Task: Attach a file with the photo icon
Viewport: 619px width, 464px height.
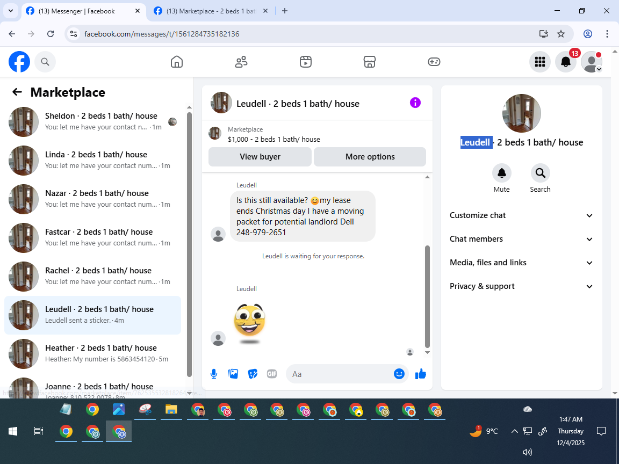Action: (233, 374)
